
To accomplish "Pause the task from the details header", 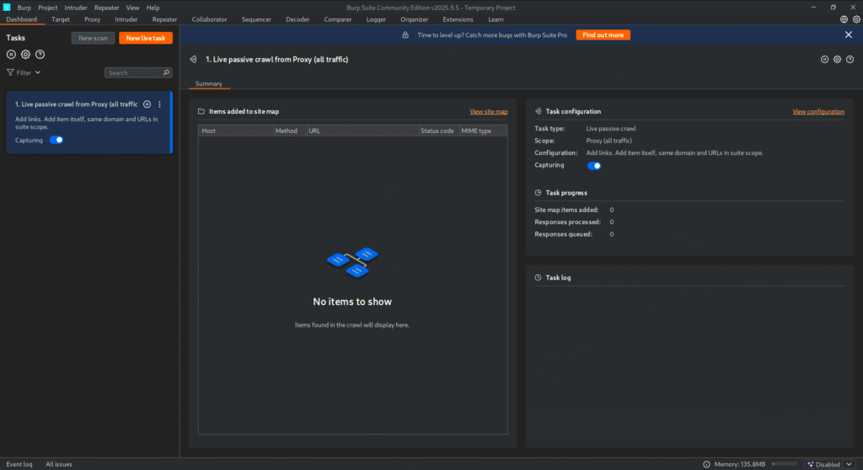I will point(824,60).
